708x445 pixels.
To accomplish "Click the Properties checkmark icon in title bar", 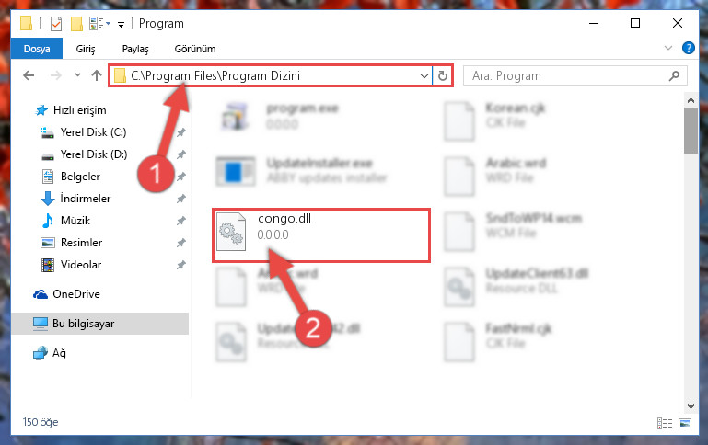I will pos(56,23).
